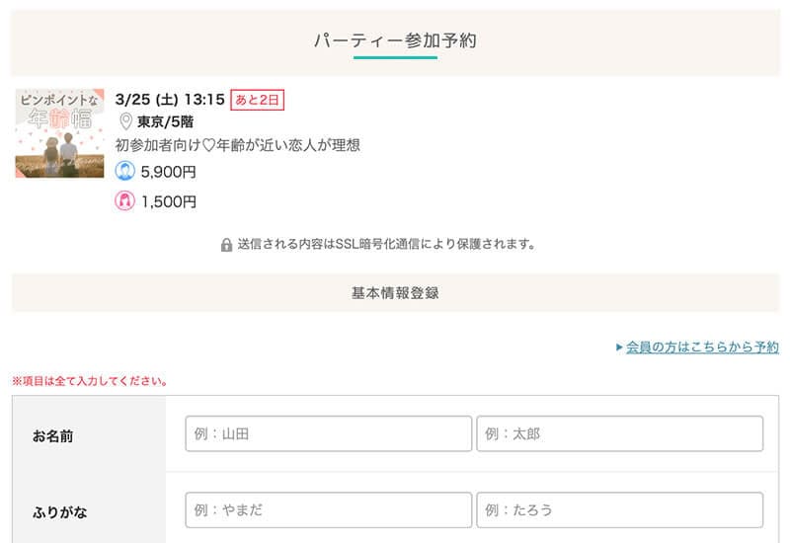Click the SSL padlock icon
The width and height of the screenshot is (790, 543).
tap(226, 245)
